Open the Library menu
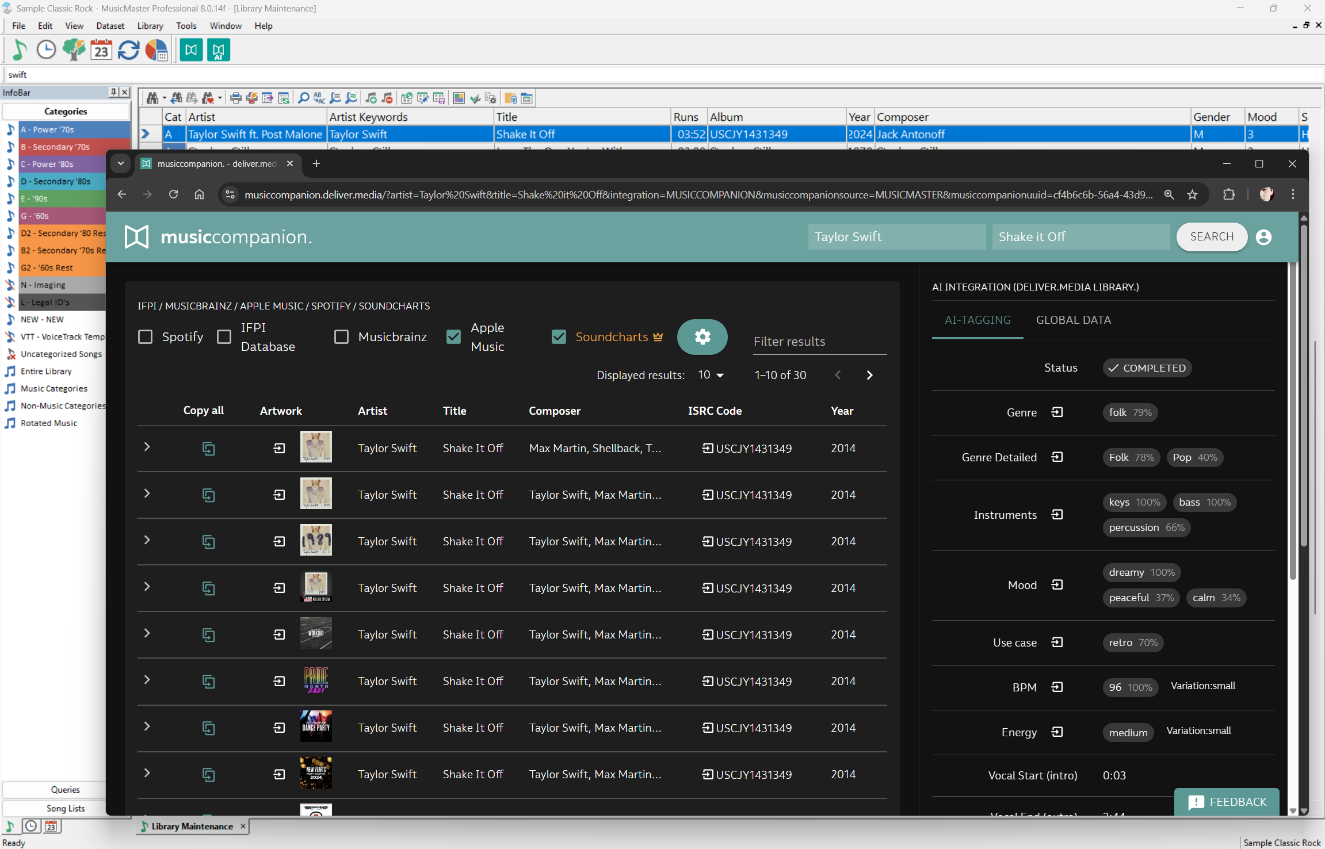 tap(150, 26)
